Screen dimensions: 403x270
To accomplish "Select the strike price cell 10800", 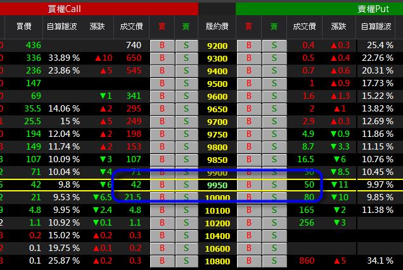I will coord(217,262).
